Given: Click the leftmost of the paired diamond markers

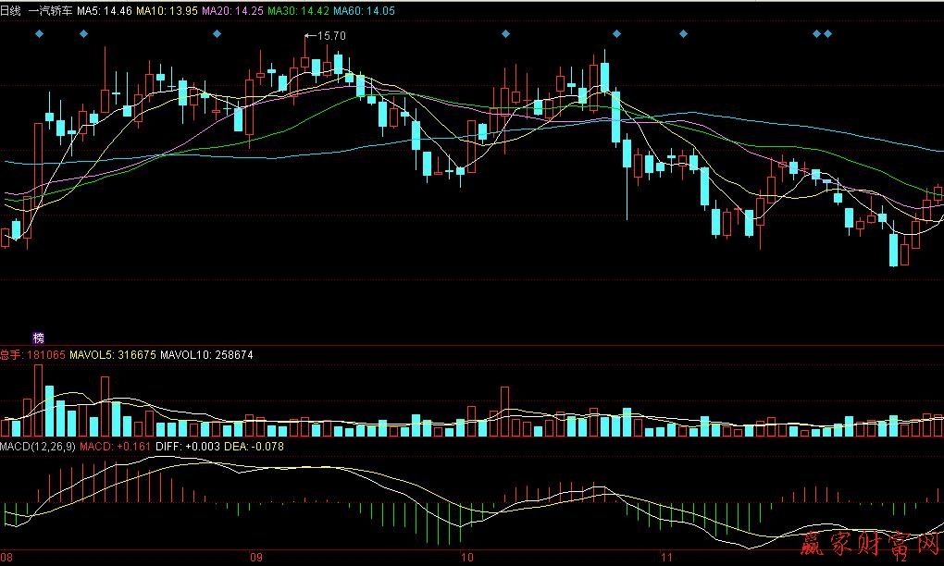Looking at the screenshot, I should 816,34.
